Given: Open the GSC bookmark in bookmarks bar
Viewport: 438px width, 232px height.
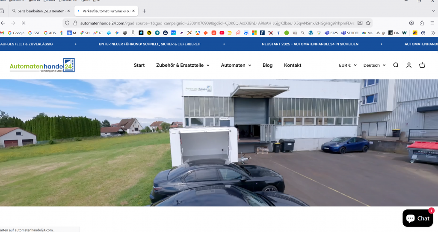Looking at the screenshot, I should pos(34,33).
